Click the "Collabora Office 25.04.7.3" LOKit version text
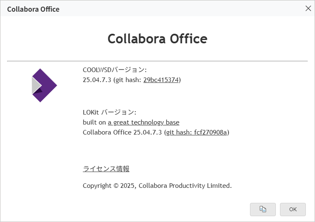 tap(122, 132)
